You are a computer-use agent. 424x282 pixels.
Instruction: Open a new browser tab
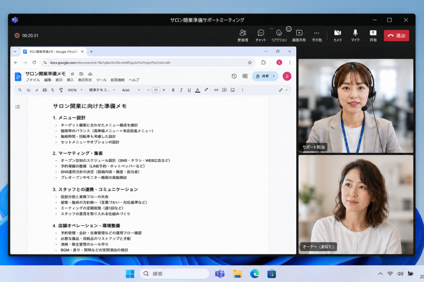91,51
